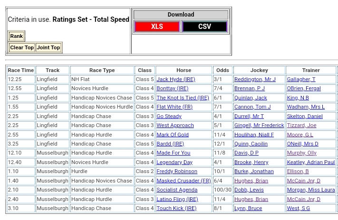
Task: Open trainer Skelton, Daniel link
Action: 304,116
